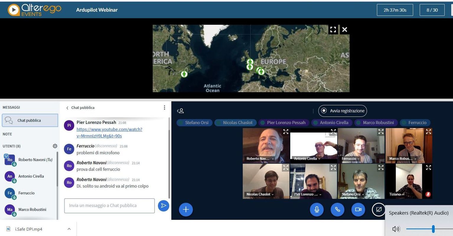Expand the i.Safe DPI.mp4 download chevron
Screen dimensions: 453x236
point(69,229)
